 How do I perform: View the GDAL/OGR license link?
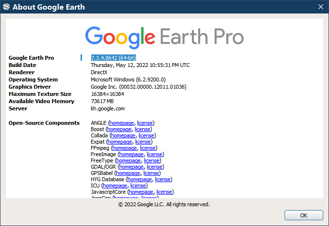[x=155, y=167]
